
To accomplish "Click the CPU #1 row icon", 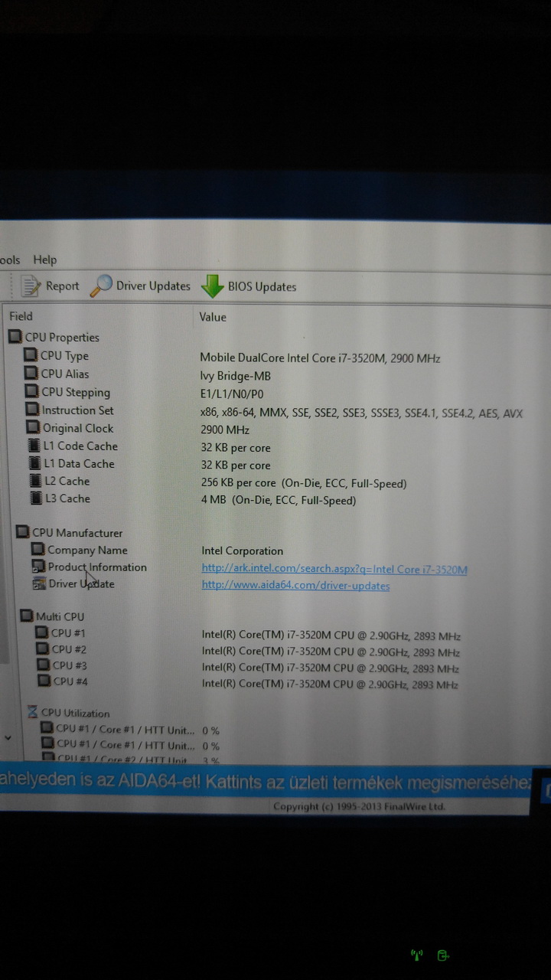I will 42,633.
